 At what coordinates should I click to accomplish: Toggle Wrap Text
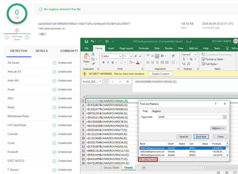pyautogui.click(x=173, y=56)
